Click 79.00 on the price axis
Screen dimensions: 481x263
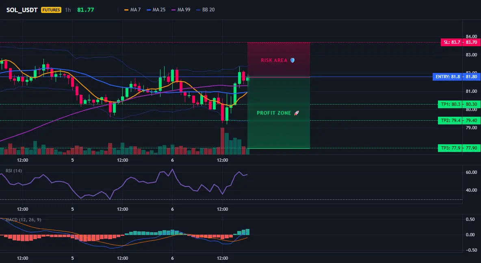472,128
